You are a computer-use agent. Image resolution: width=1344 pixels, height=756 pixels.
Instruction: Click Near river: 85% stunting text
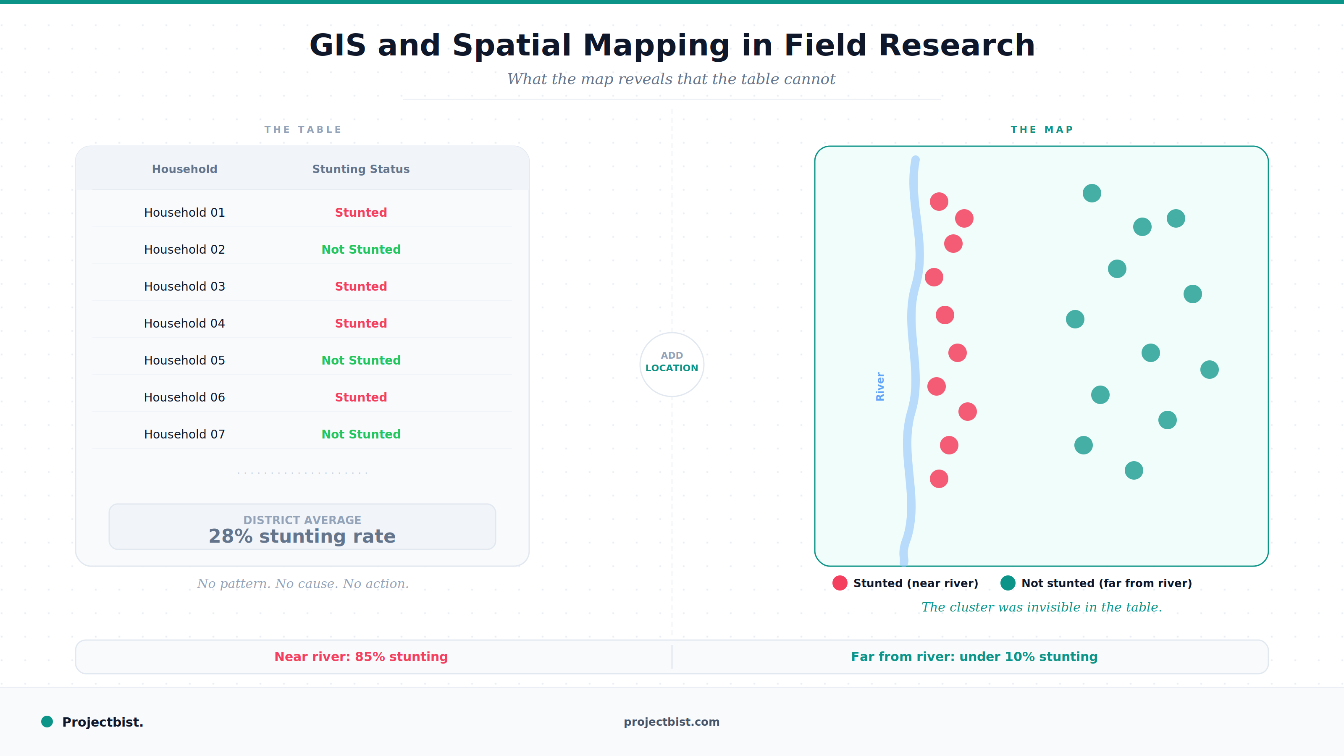361,656
